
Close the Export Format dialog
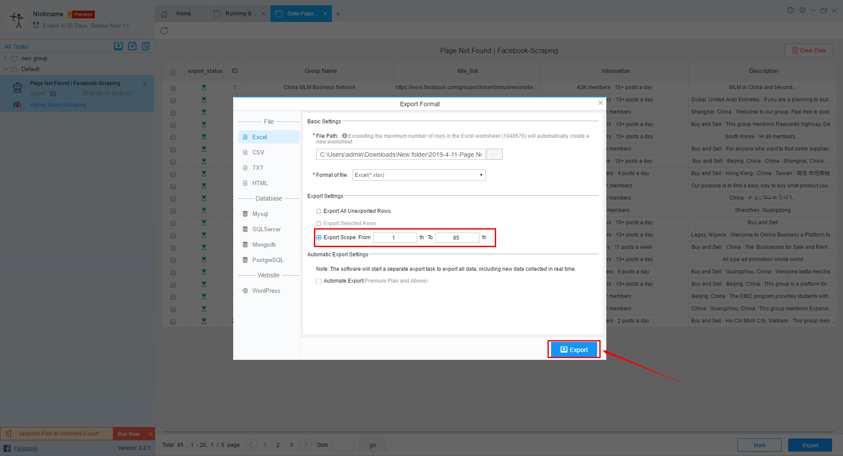(601, 103)
